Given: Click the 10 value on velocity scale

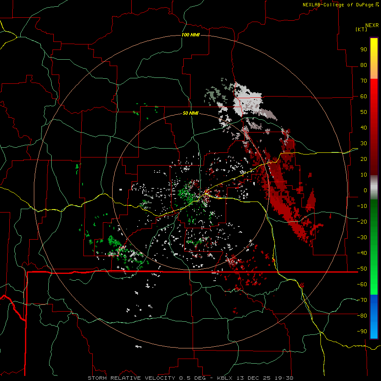Looking at the screenshot, I should [364, 175].
